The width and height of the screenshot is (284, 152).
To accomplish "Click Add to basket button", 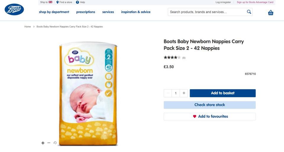I will [222, 93].
